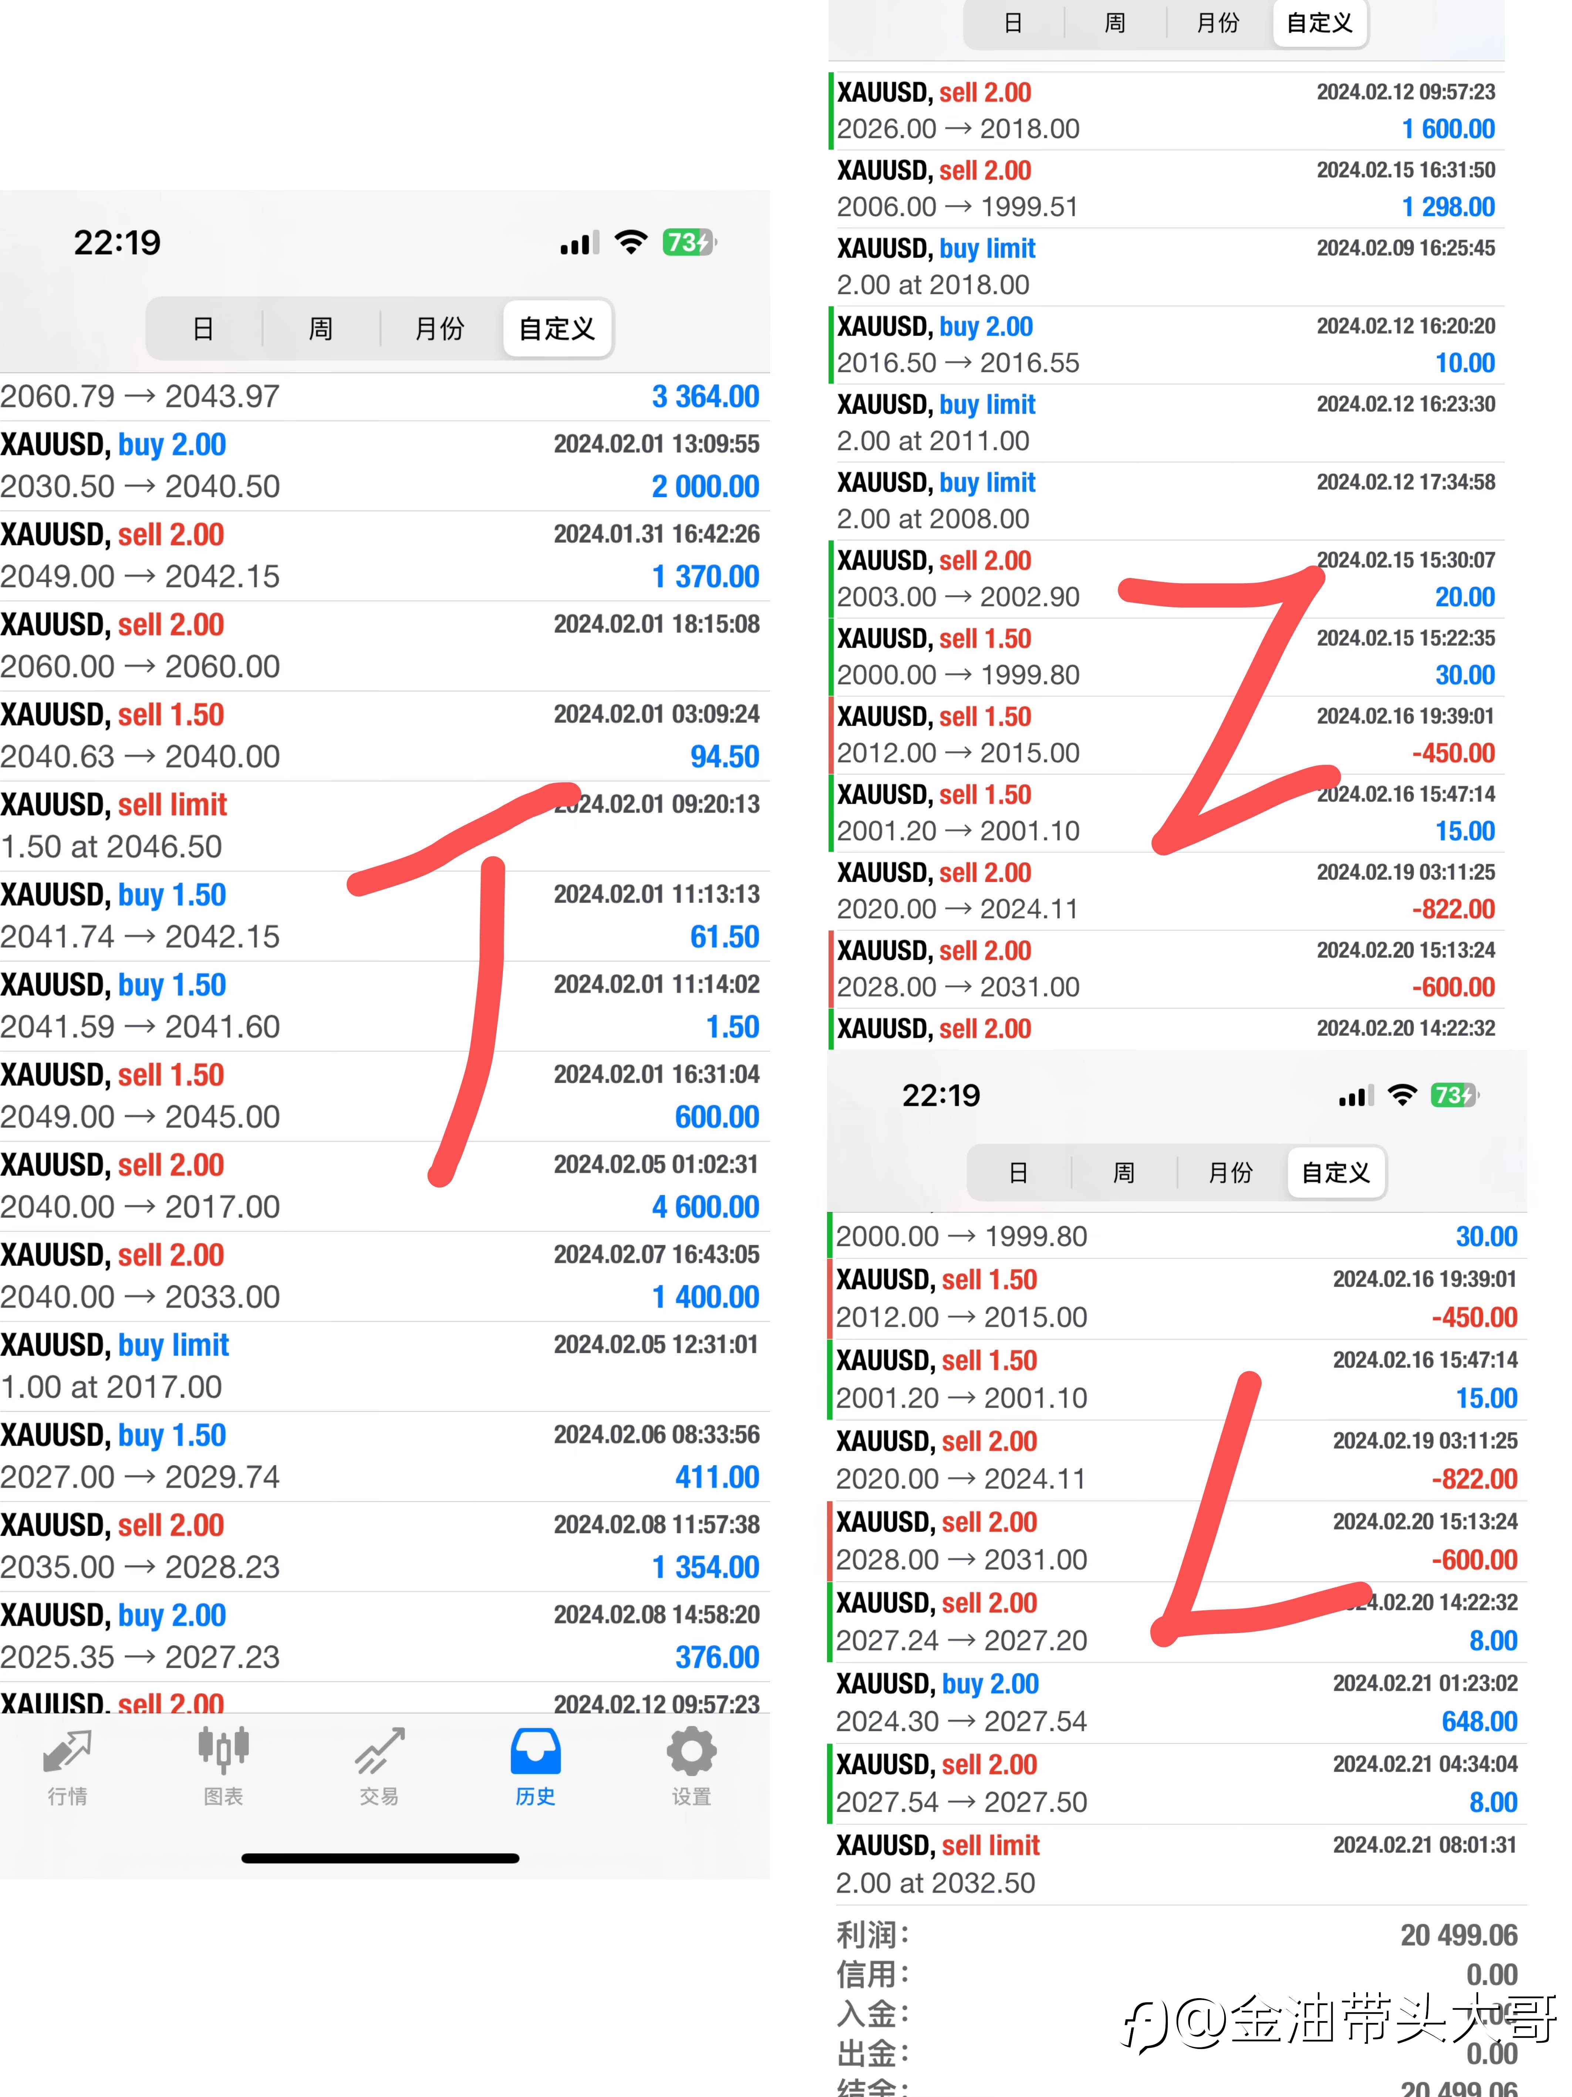This screenshot has height=2097, width=1572.
Task: Select the 周 tab in left screenshot
Action: (320, 329)
